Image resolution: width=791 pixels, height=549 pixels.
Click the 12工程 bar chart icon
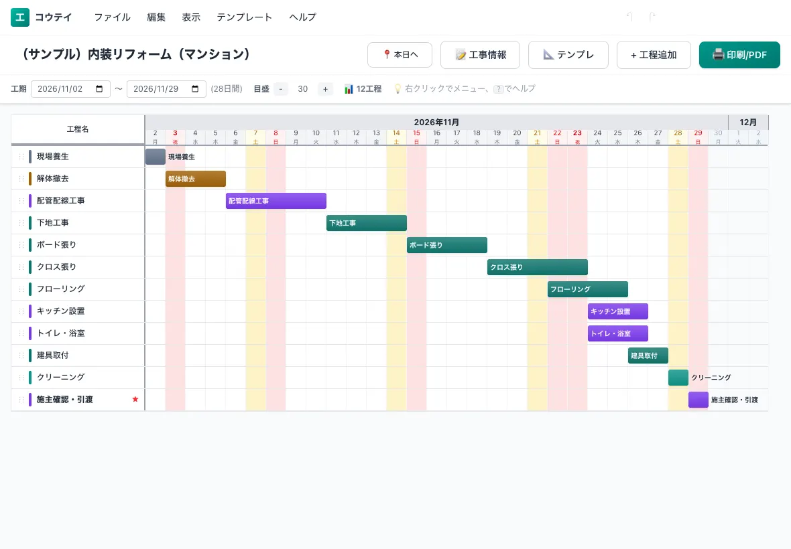pos(349,89)
